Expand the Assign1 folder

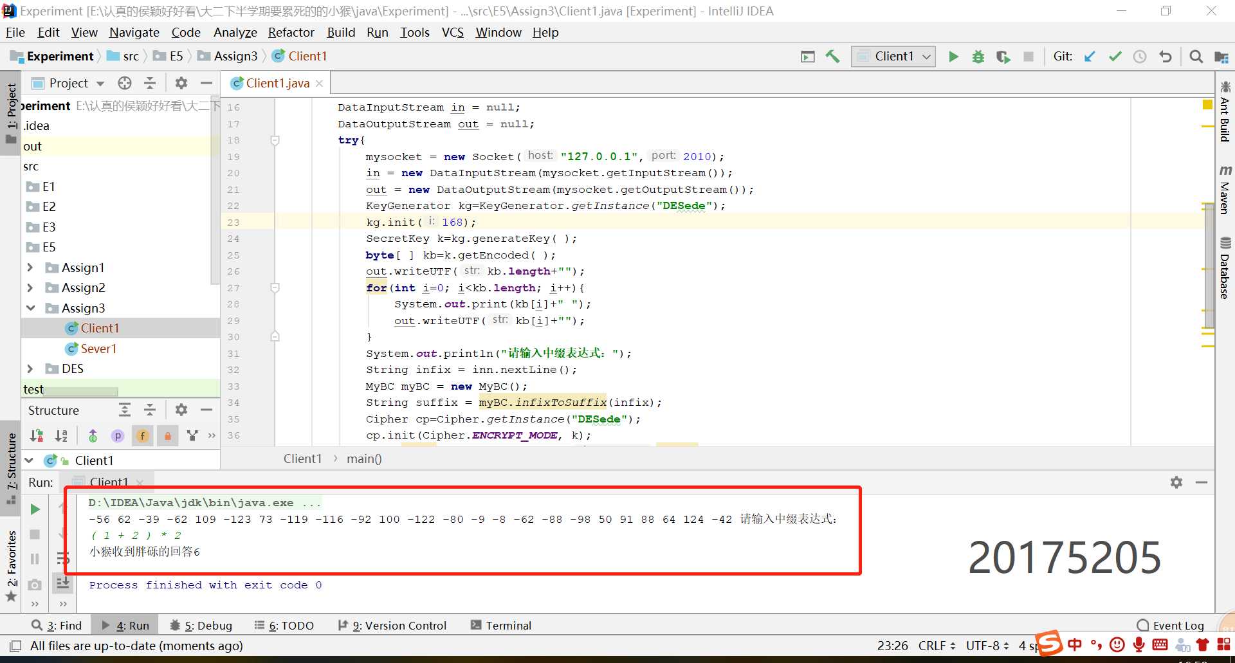coord(30,267)
